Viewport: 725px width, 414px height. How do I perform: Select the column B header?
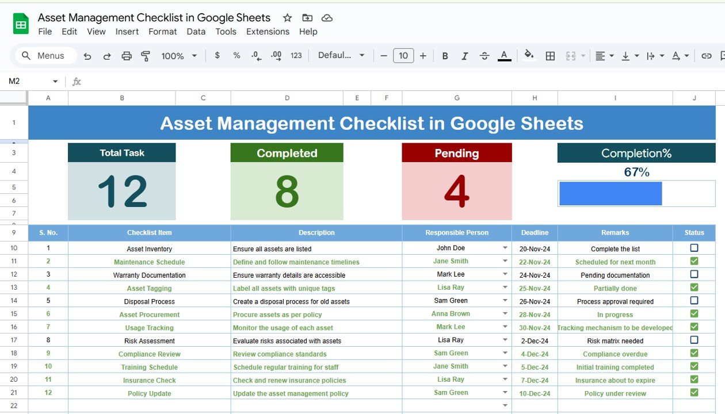[x=122, y=98]
